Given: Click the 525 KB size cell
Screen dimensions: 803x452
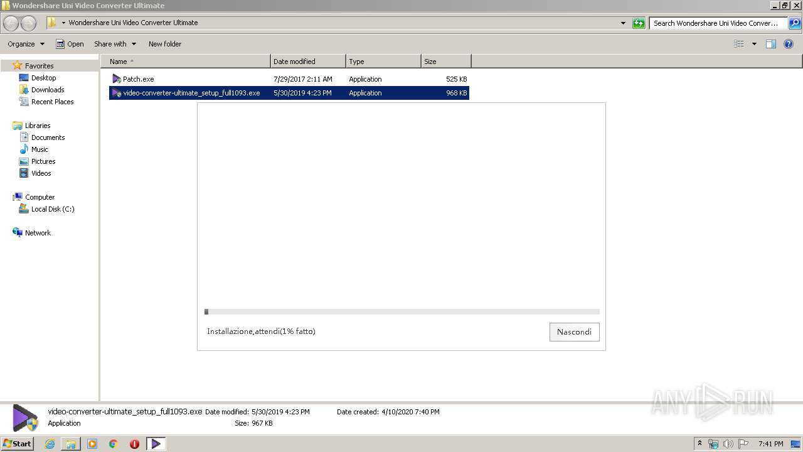Looking at the screenshot, I should (x=456, y=79).
